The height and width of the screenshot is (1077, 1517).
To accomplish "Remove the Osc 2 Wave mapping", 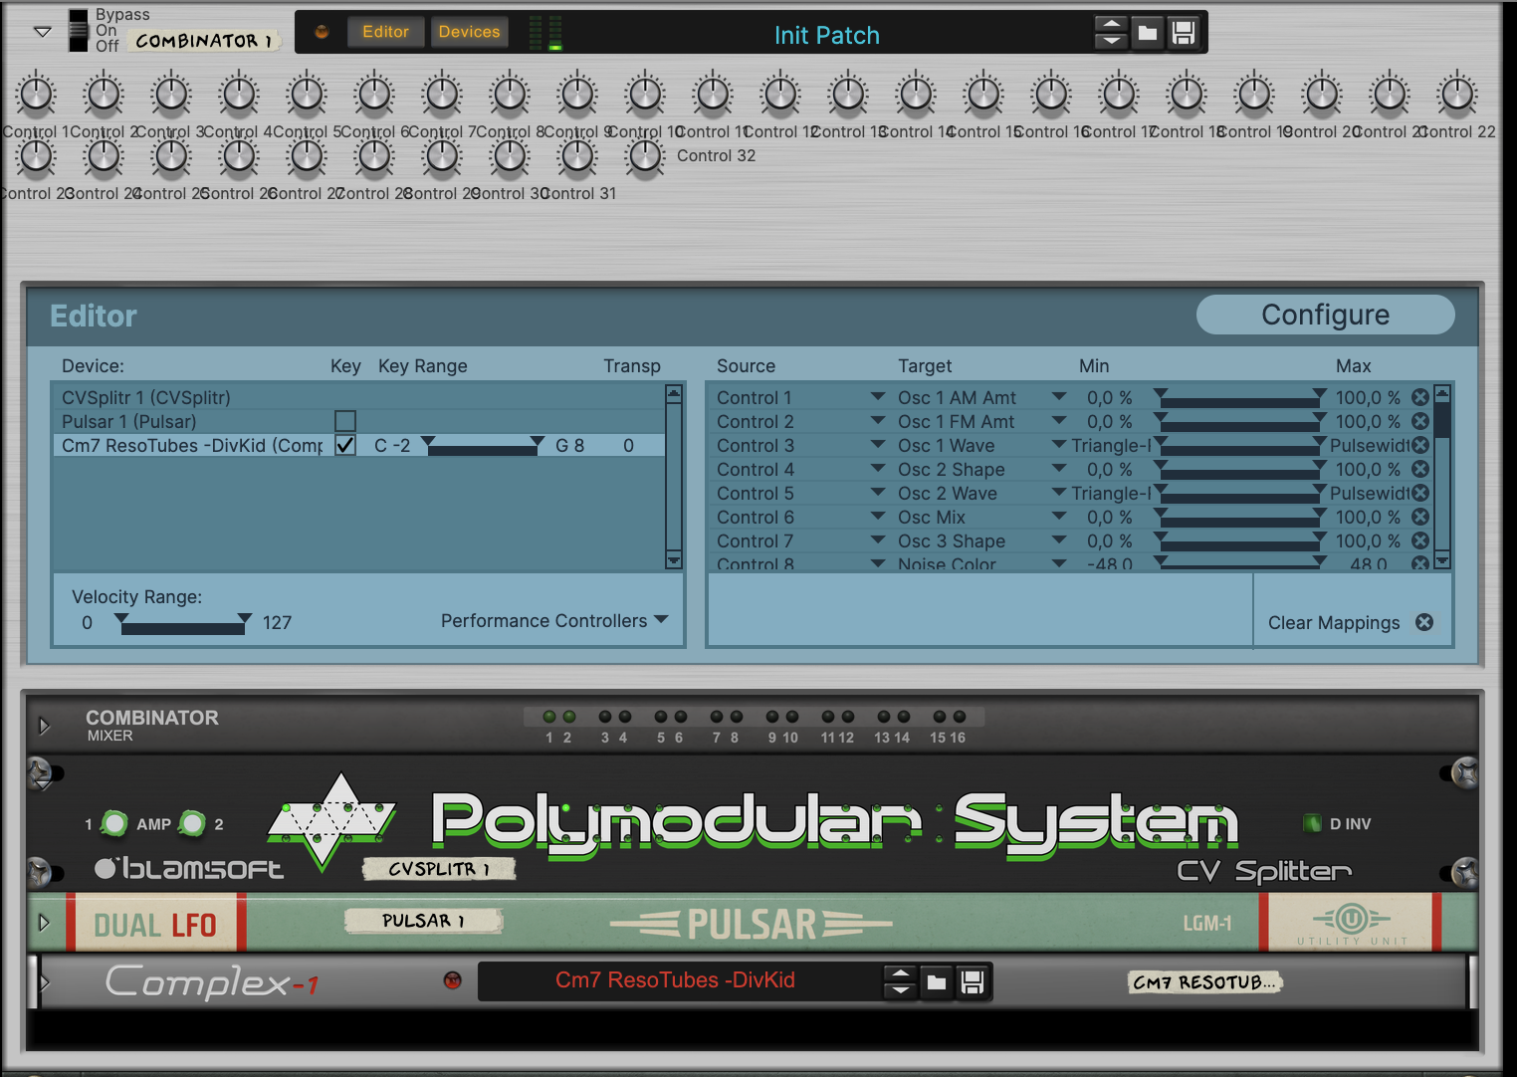I will coord(1420,493).
